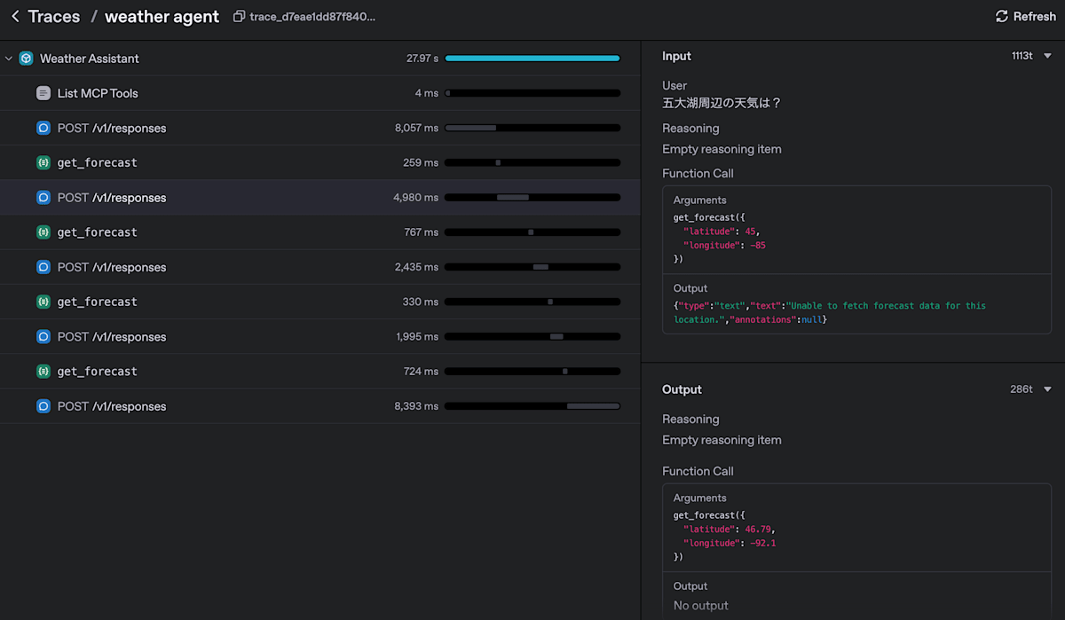The image size is (1065, 620).
Task: Click the blue Weather Assistant 27.97 s timeline bar
Action: tap(532, 59)
